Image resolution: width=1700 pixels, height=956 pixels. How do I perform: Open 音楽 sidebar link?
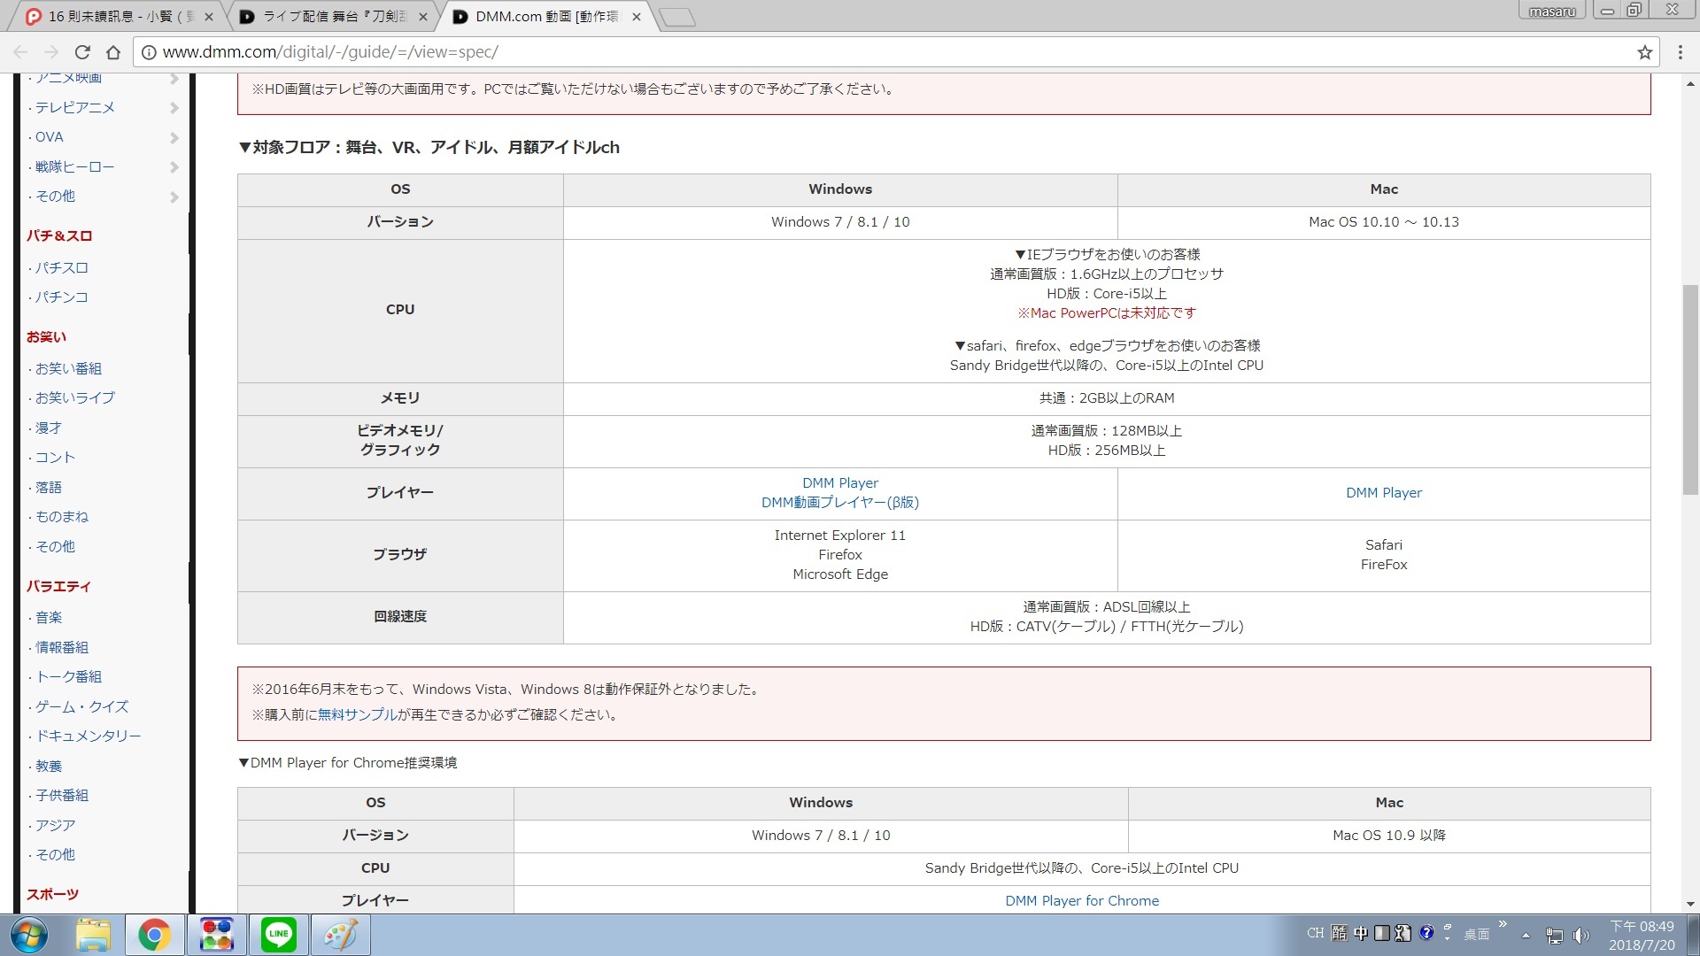49,617
